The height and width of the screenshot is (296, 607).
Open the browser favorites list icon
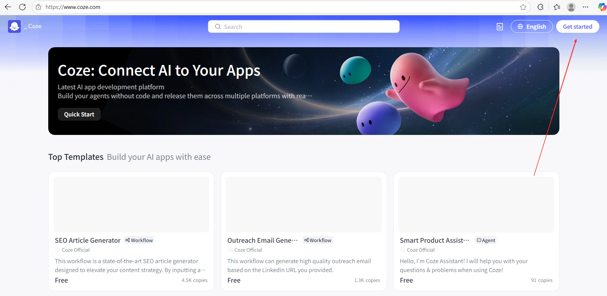tap(557, 7)
